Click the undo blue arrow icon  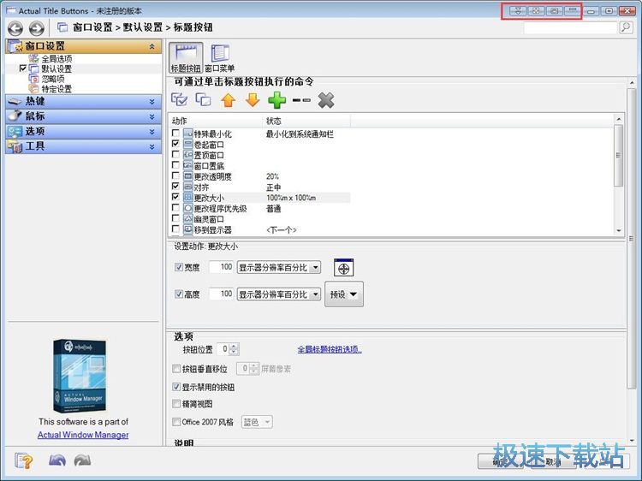pyautogui.click(x=57, y=461)
